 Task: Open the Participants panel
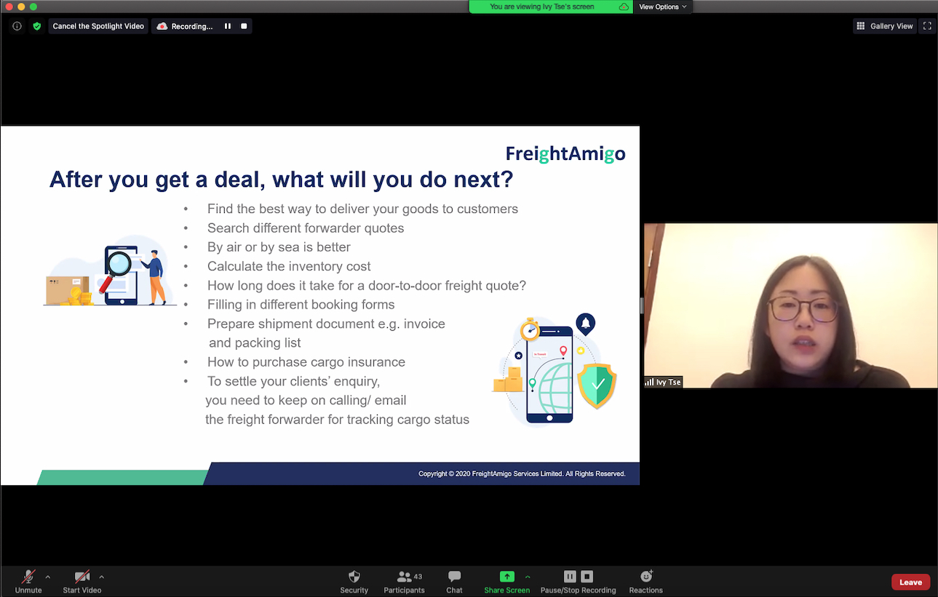click(404, 581)
